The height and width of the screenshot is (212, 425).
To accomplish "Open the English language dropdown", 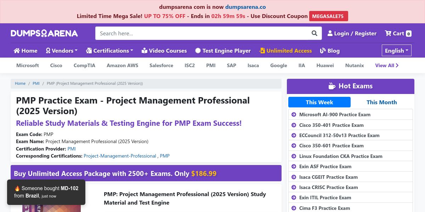I will click(x=397, y=51).
